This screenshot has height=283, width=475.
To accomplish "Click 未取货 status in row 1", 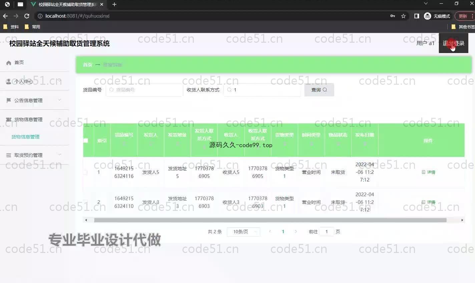I will 338,172.
